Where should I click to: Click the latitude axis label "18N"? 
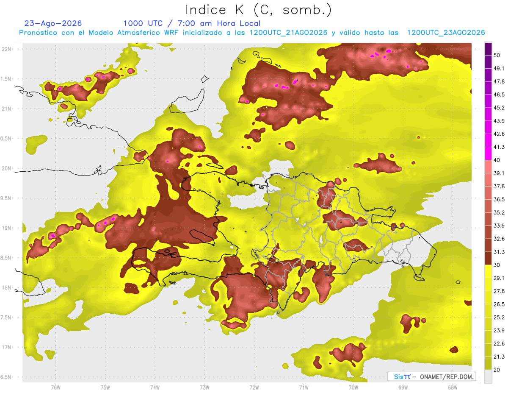point(6,288)
